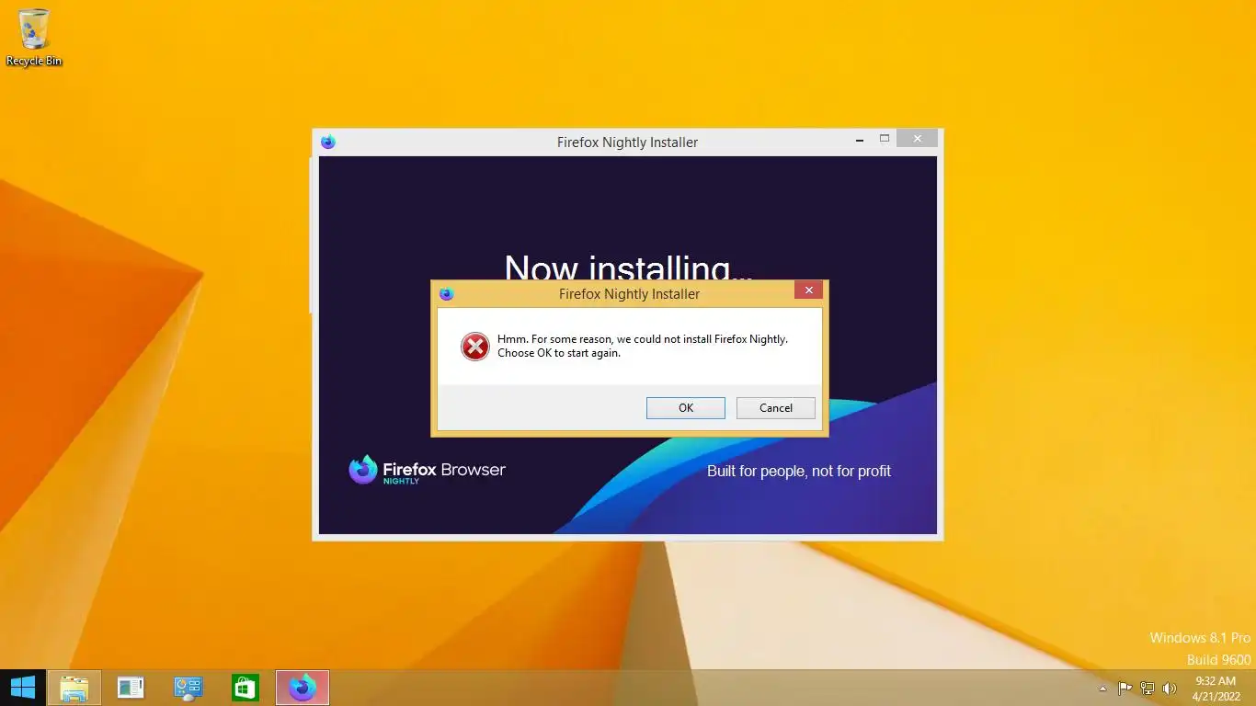Click the Firefox icon in main installer title bar
The width and height of the screenshot is (1256, 706).
(x=328, y=142)
